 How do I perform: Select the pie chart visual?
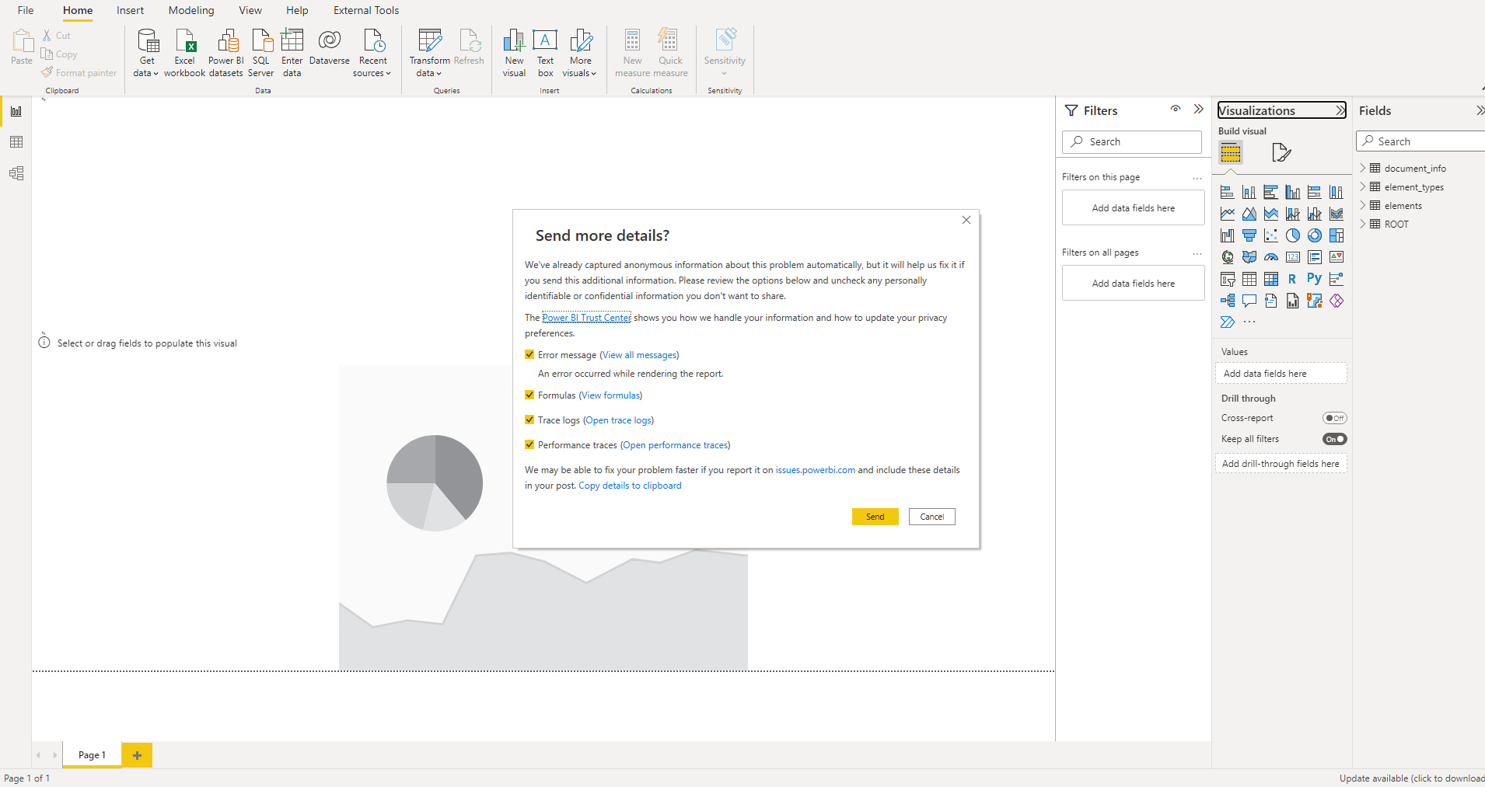tap(1293, 235)
